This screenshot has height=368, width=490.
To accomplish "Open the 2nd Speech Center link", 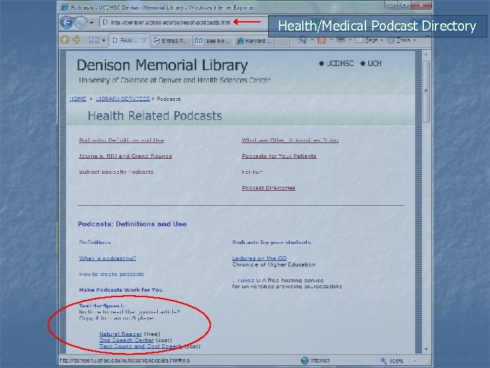I will coord(127,340).
